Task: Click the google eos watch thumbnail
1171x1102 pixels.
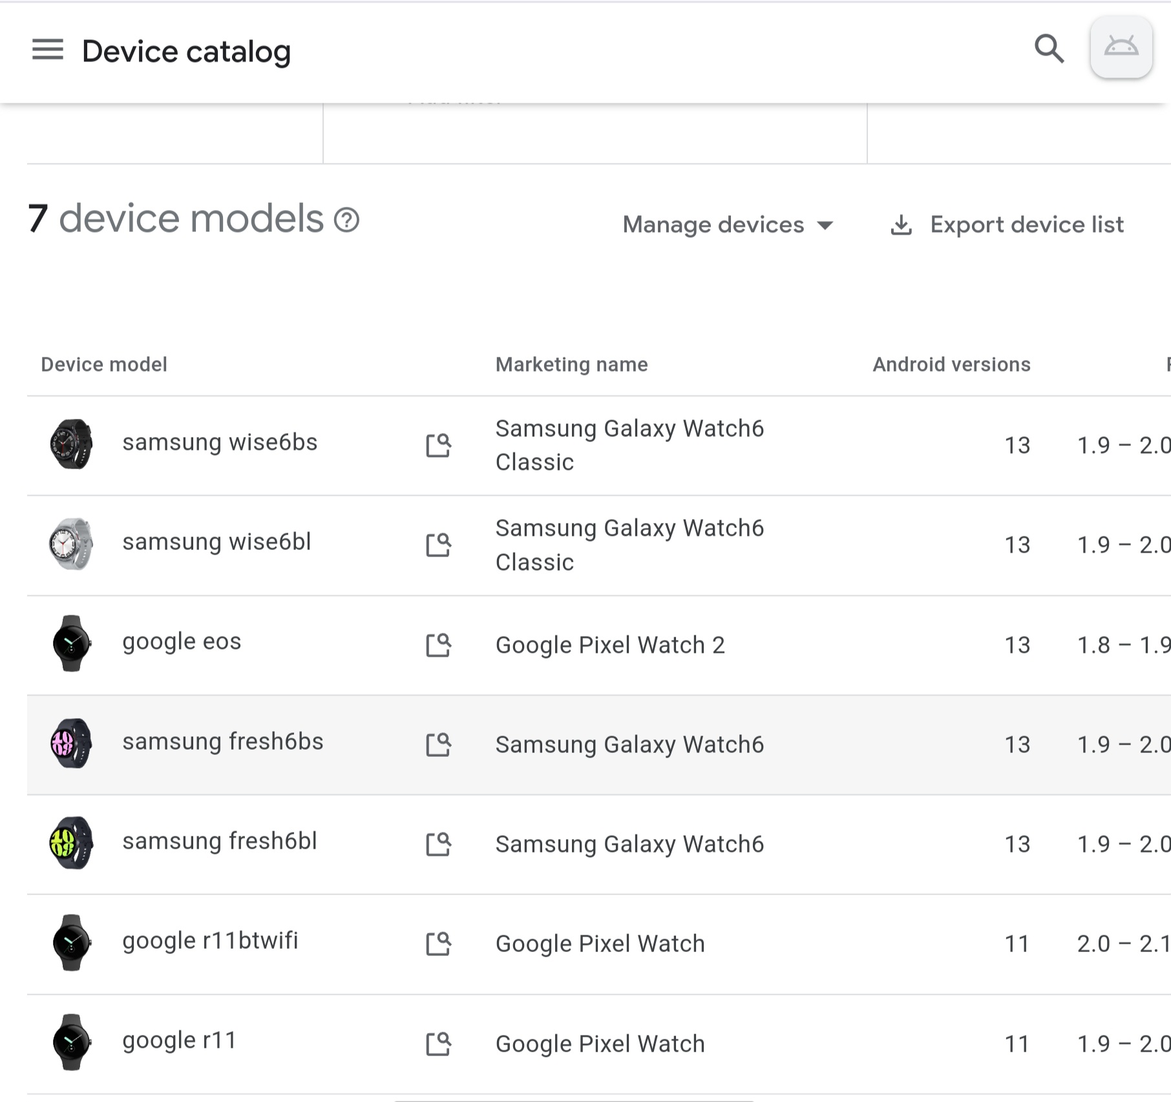Action: 71,644
